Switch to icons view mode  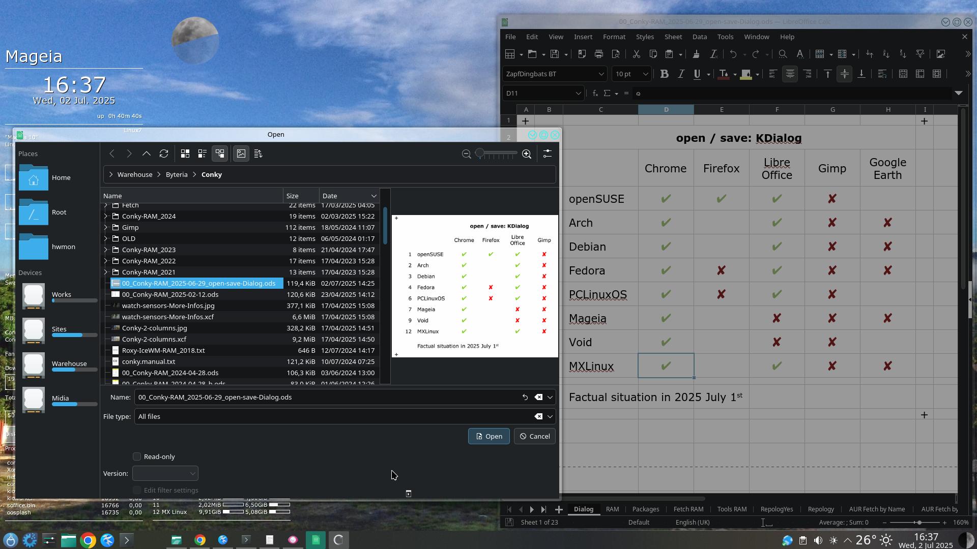(x=185, y=154)
